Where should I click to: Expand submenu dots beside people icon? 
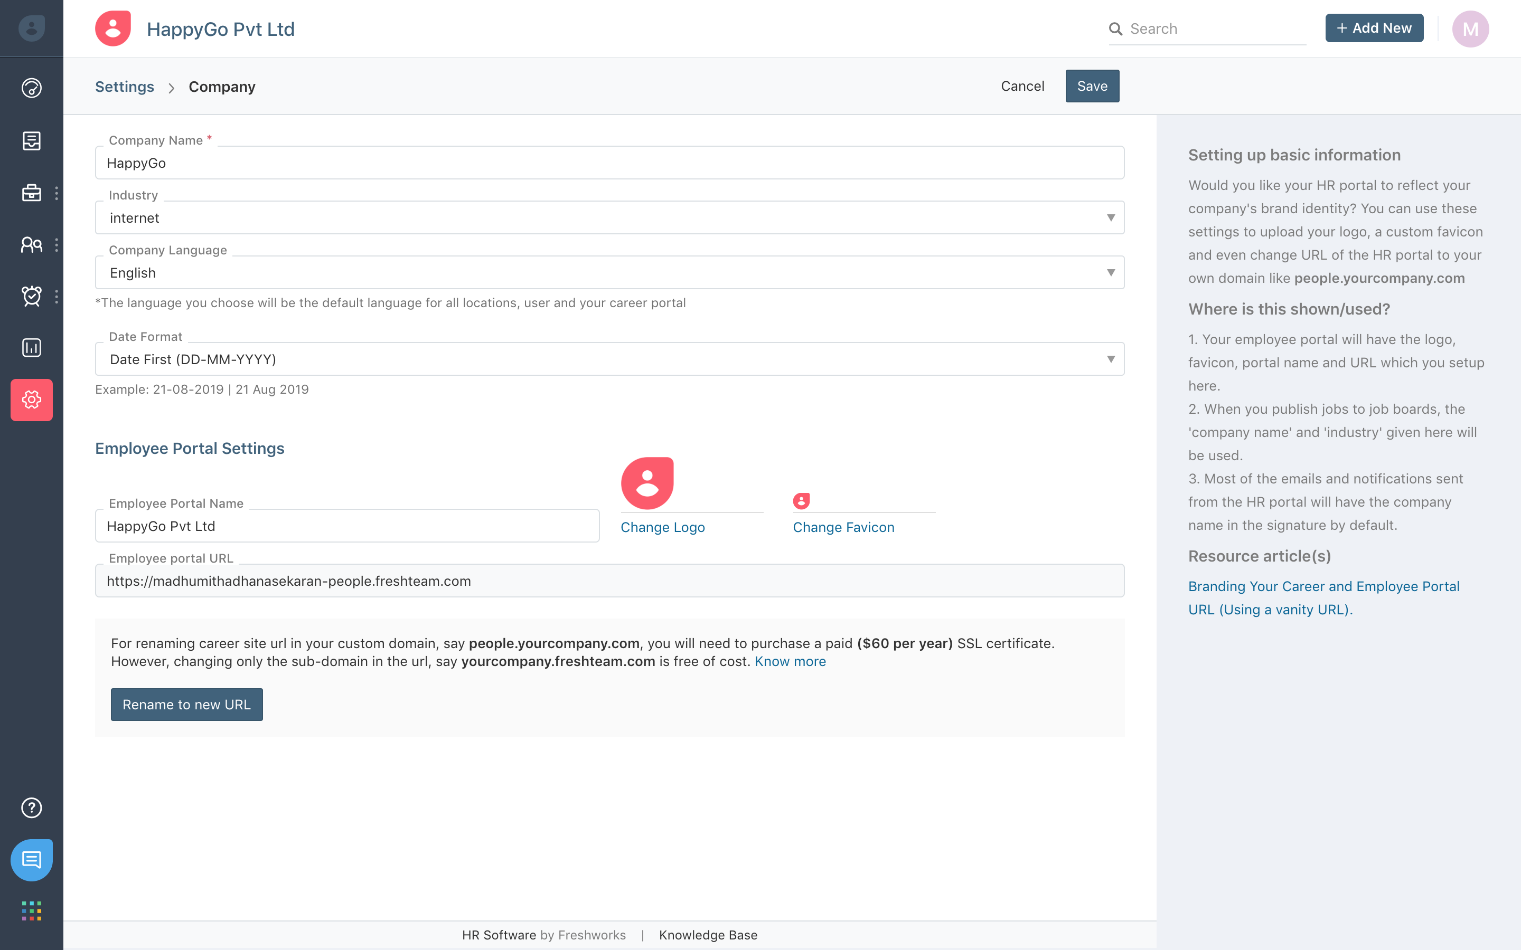tap(57, 244)
